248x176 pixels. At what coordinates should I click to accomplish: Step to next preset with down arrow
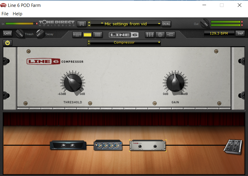point(89,25)
